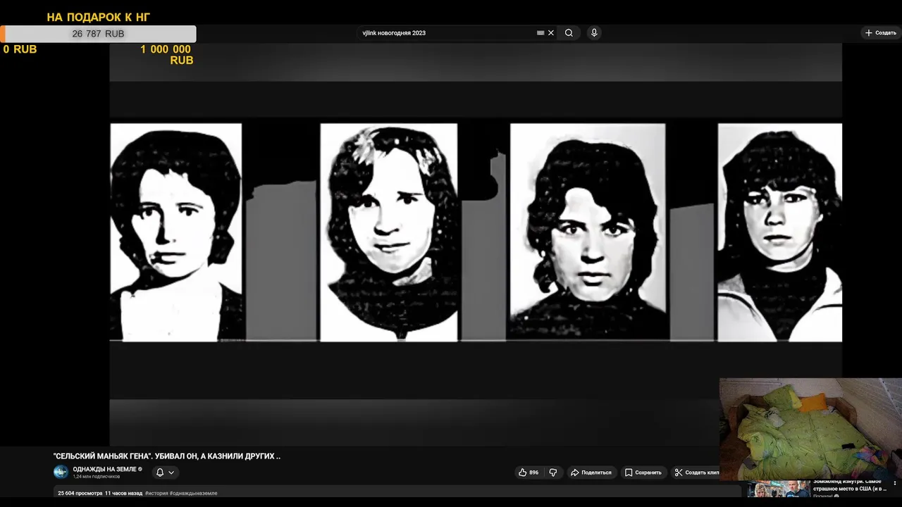Clear the search query with the X
This screenshot has height=507, width=902.
click(551, 33)
